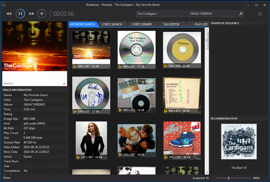The width and height of the screenshot is (270, 182).
Task: Click the Time value 3:36 min
Action: (29, 109)
